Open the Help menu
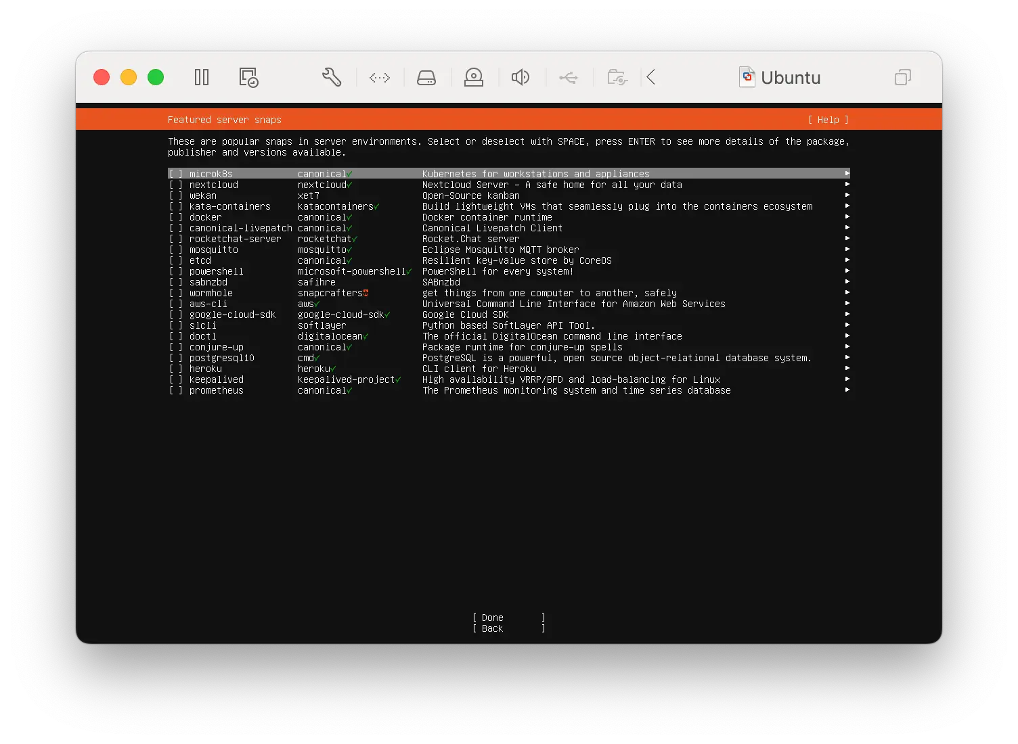Image resolution: width=1018 pixels, height=744 pixels. click(828, 120)
